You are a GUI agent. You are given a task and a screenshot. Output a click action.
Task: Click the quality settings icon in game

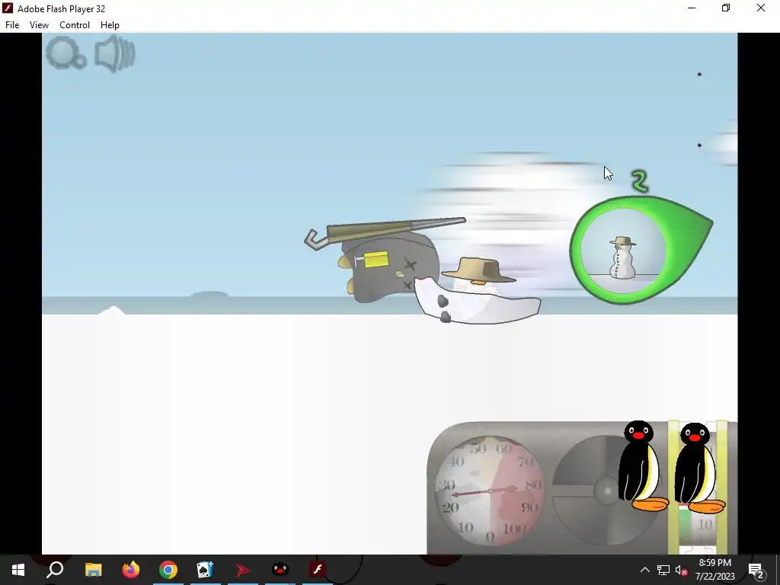[66, 53]
